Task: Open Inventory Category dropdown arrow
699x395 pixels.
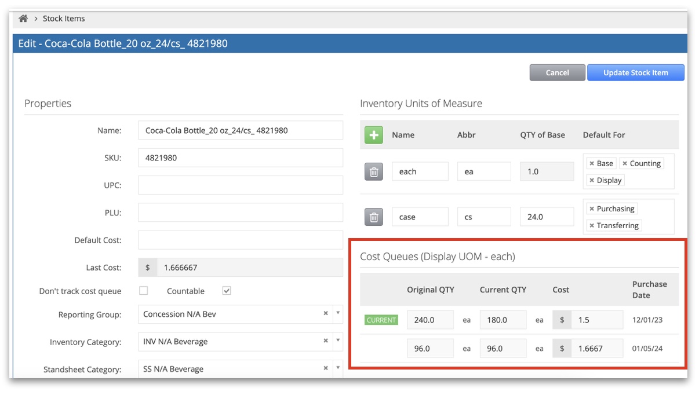Action: (338, 341)
